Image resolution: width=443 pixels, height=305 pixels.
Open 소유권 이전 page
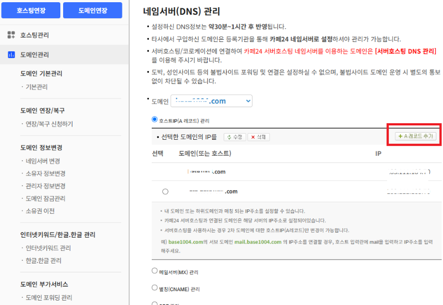[40, 211]
